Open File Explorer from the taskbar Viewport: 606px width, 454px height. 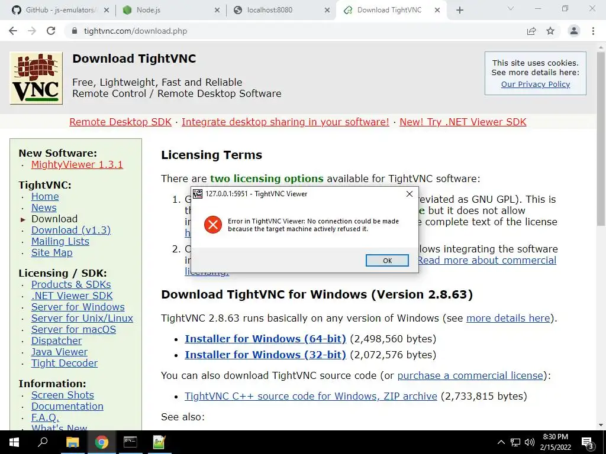coord(72,442)
